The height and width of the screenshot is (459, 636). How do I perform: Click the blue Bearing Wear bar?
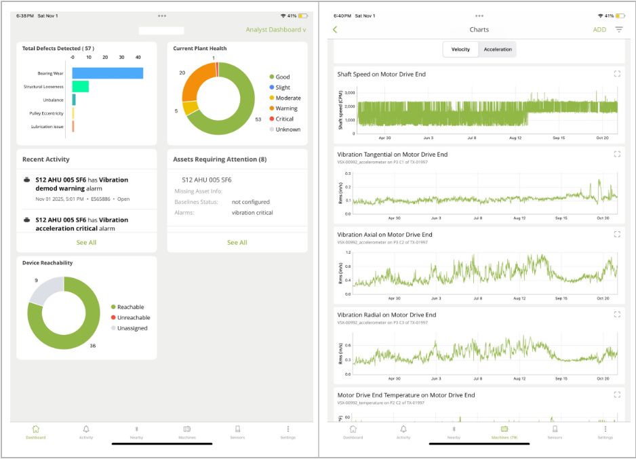click(x=107, y=73)
